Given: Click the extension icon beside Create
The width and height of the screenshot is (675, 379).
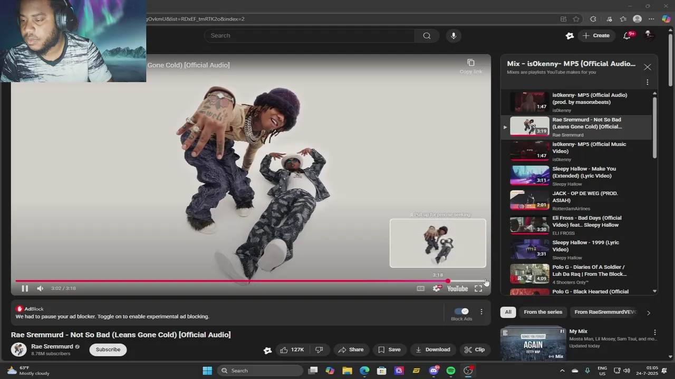Looking at the screenshot, I should [570, 36].
